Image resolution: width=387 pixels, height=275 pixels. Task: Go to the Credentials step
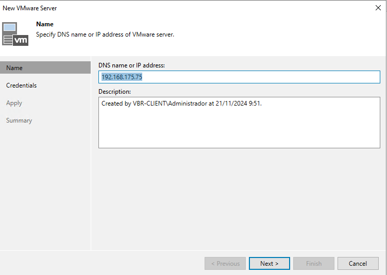coord(21,85)
